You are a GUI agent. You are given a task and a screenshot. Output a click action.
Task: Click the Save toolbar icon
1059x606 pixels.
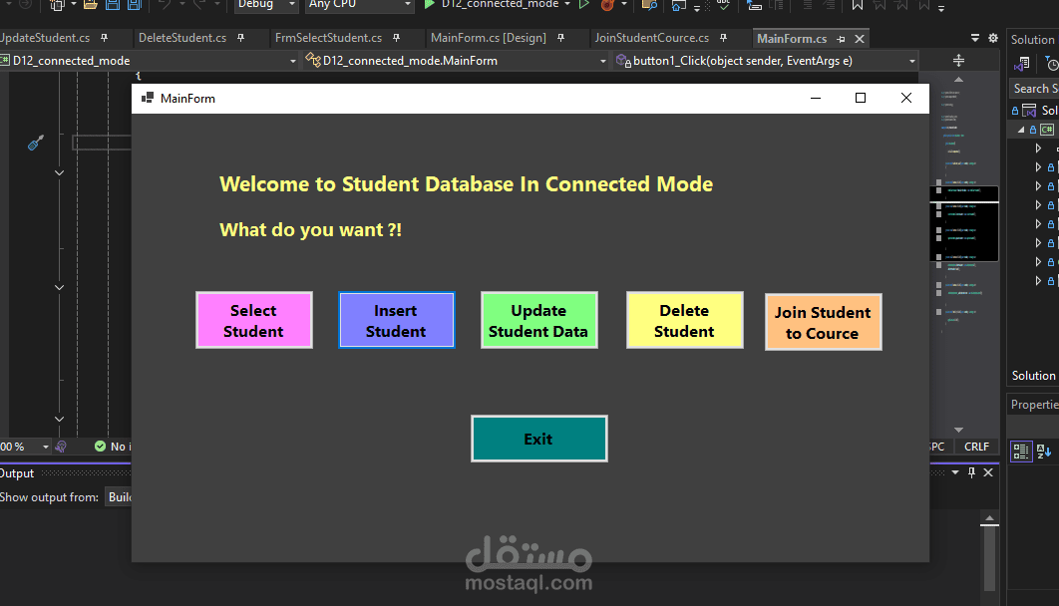click(x=112, y=5)
